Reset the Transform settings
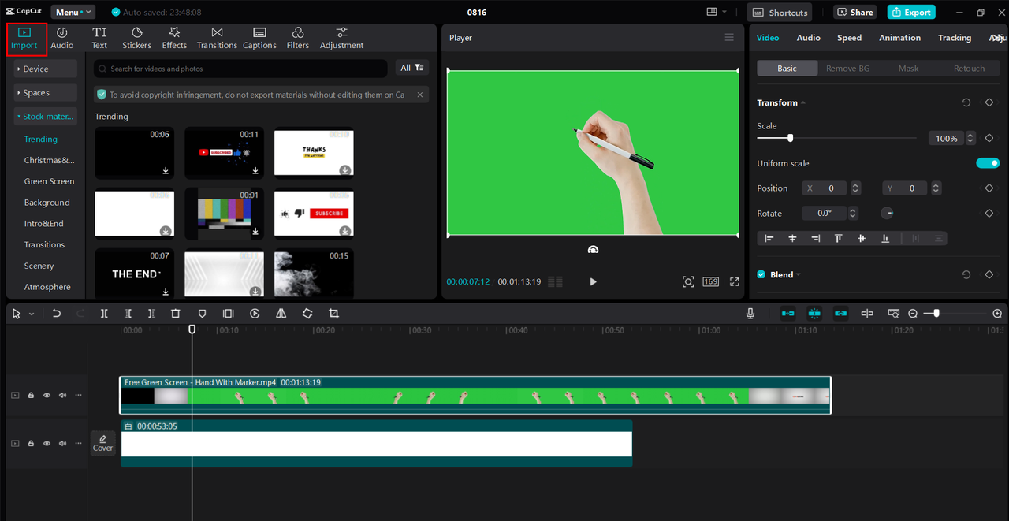 [x=966, y=102]
